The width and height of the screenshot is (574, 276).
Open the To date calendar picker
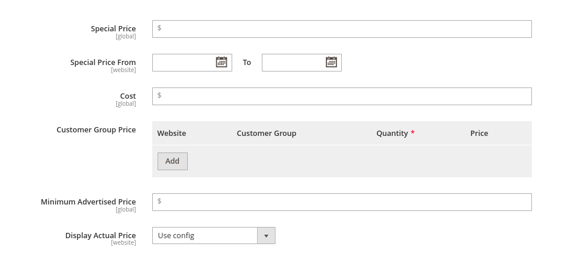pos(331,62)
